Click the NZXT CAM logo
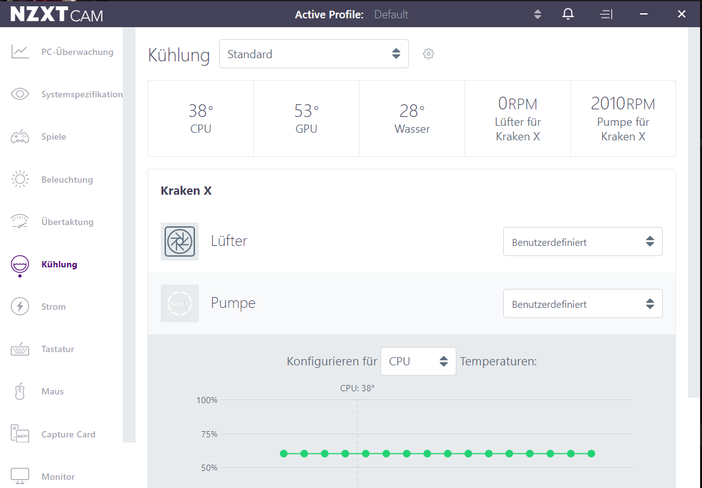 [57, 15]
